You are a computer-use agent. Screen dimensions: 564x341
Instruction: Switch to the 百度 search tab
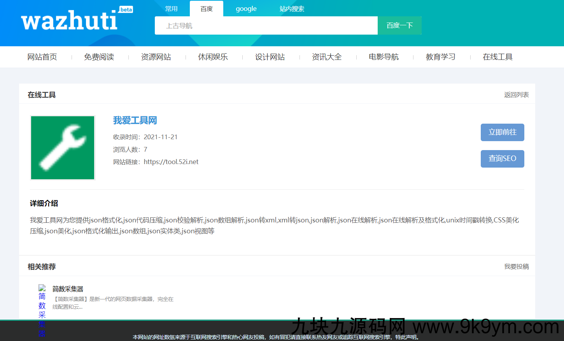[206, 9]
